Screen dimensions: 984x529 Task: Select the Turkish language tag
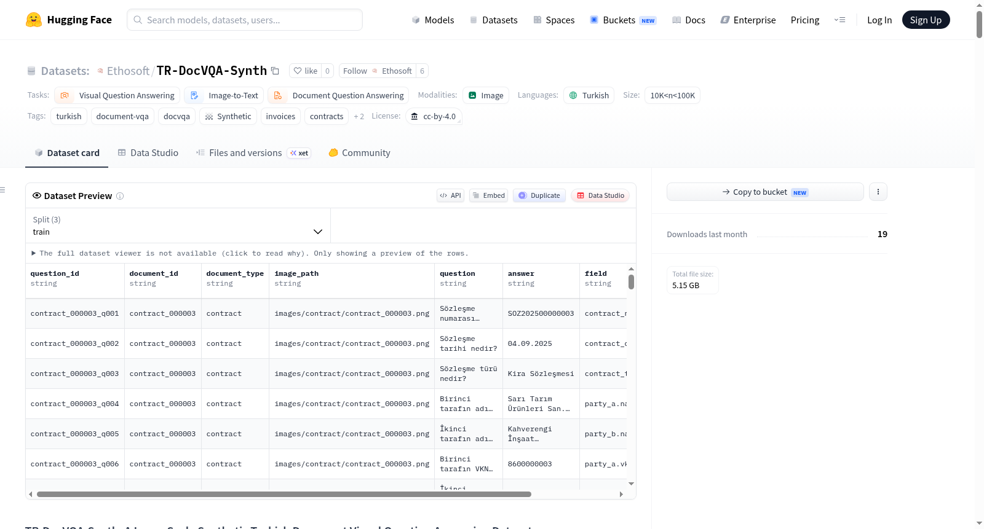(589, 95)
